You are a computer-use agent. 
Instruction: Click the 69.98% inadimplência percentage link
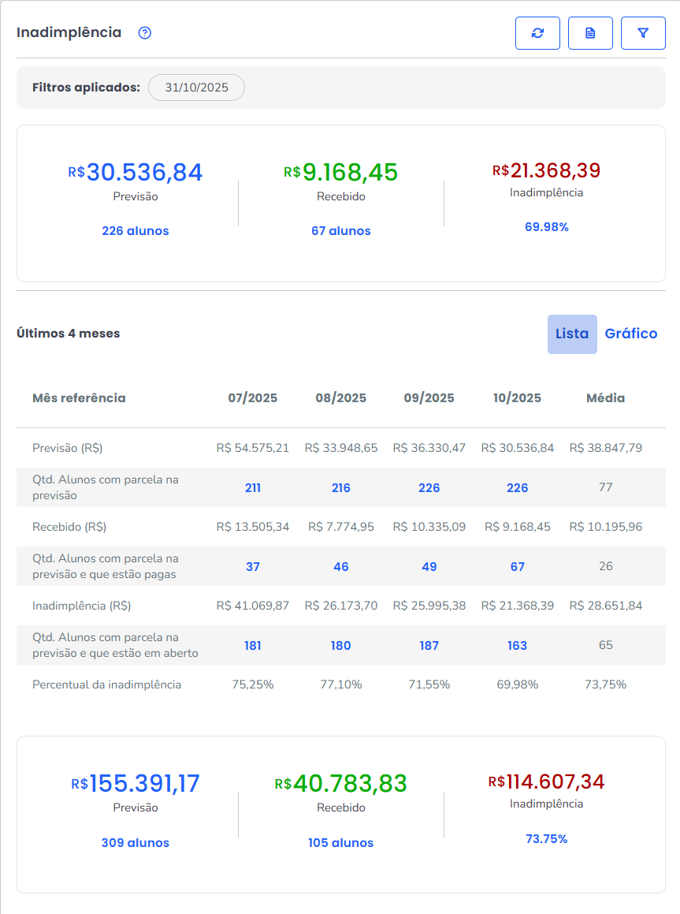(x=547, y=227)
